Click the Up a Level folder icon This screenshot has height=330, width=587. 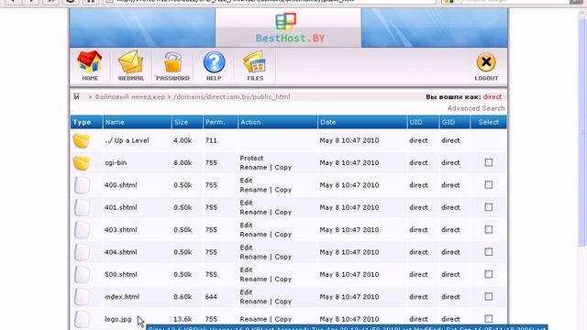tap(82, 140)
